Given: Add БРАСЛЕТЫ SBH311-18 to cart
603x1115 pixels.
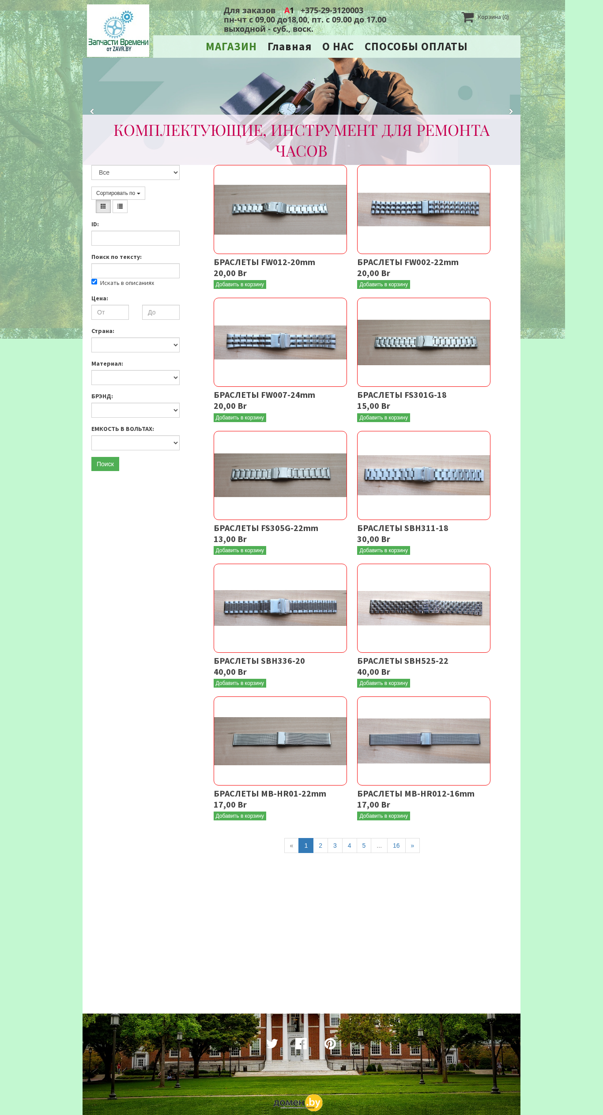Looking at the screenshot, I should [384, 550].
